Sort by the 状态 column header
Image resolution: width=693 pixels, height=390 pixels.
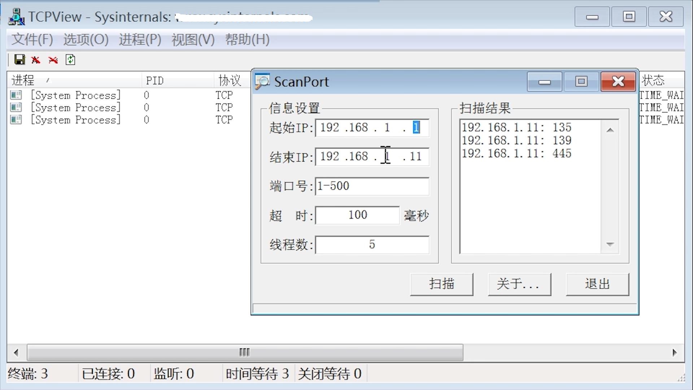661,80
